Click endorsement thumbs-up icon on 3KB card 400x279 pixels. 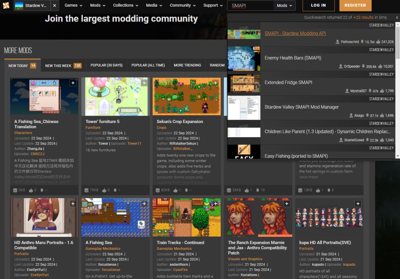[31, 190]
